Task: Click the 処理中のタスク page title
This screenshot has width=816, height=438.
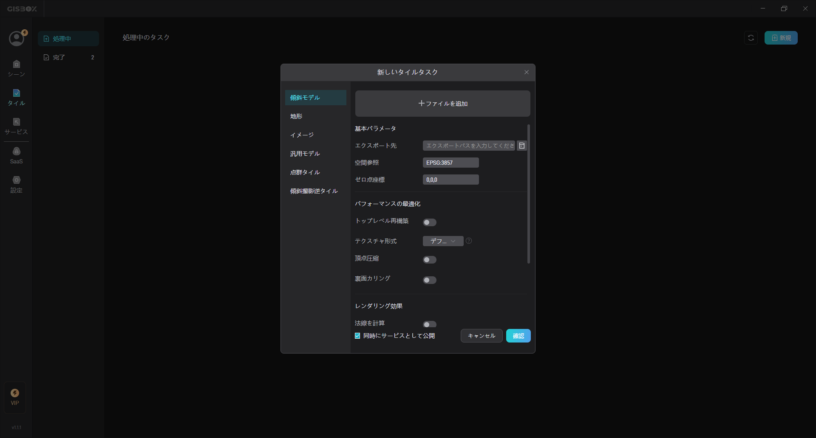Action: point(146,37)
